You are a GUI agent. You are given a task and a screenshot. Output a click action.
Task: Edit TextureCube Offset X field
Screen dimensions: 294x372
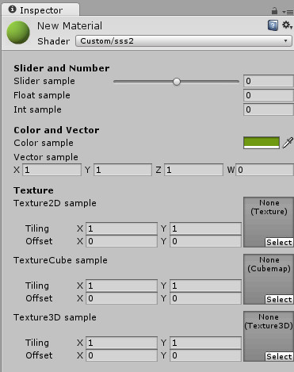pos(121,298)
